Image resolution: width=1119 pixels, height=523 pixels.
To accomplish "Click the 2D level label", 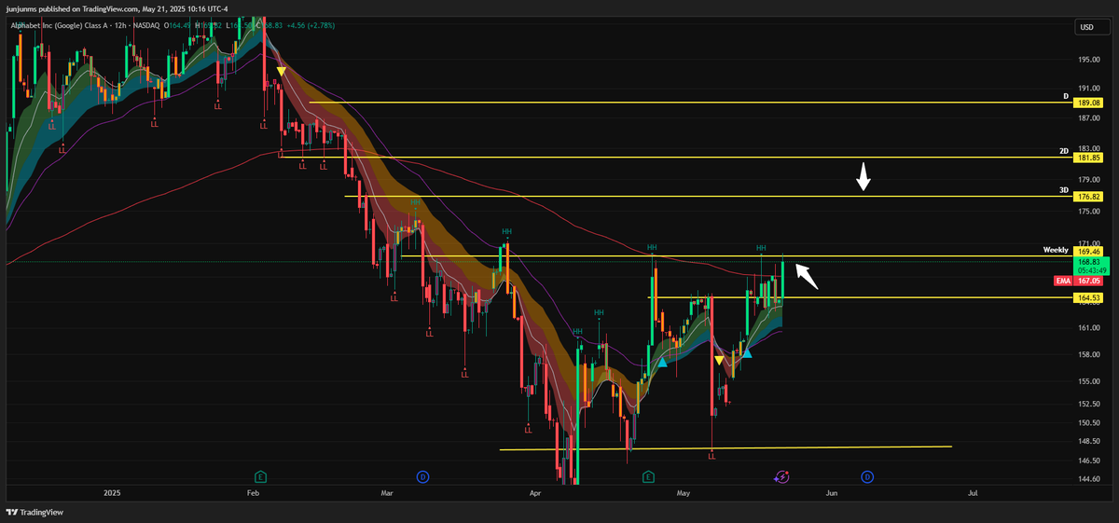I will coord(1063,150).
